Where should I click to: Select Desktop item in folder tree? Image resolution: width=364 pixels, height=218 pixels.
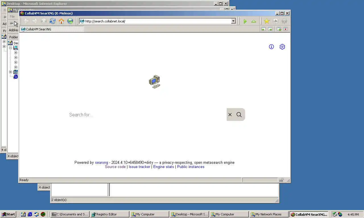[13, 43]
